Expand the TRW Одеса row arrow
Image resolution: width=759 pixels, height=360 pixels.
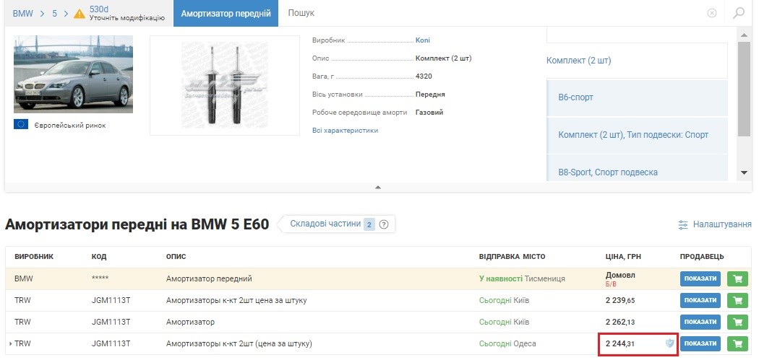coord(9,344)
